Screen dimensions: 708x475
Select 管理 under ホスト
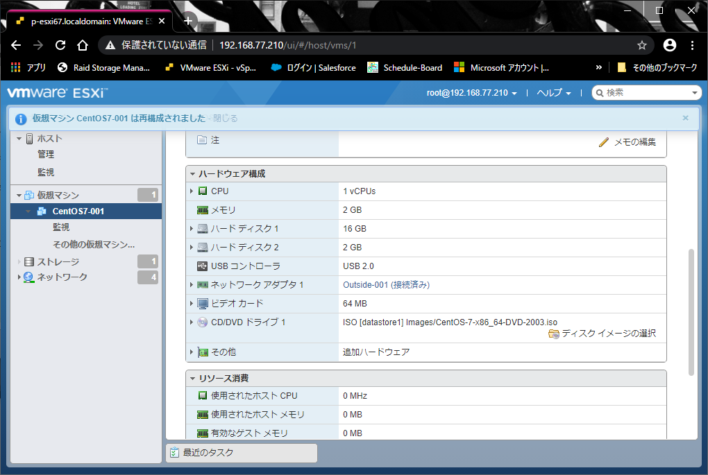[46, 154]
